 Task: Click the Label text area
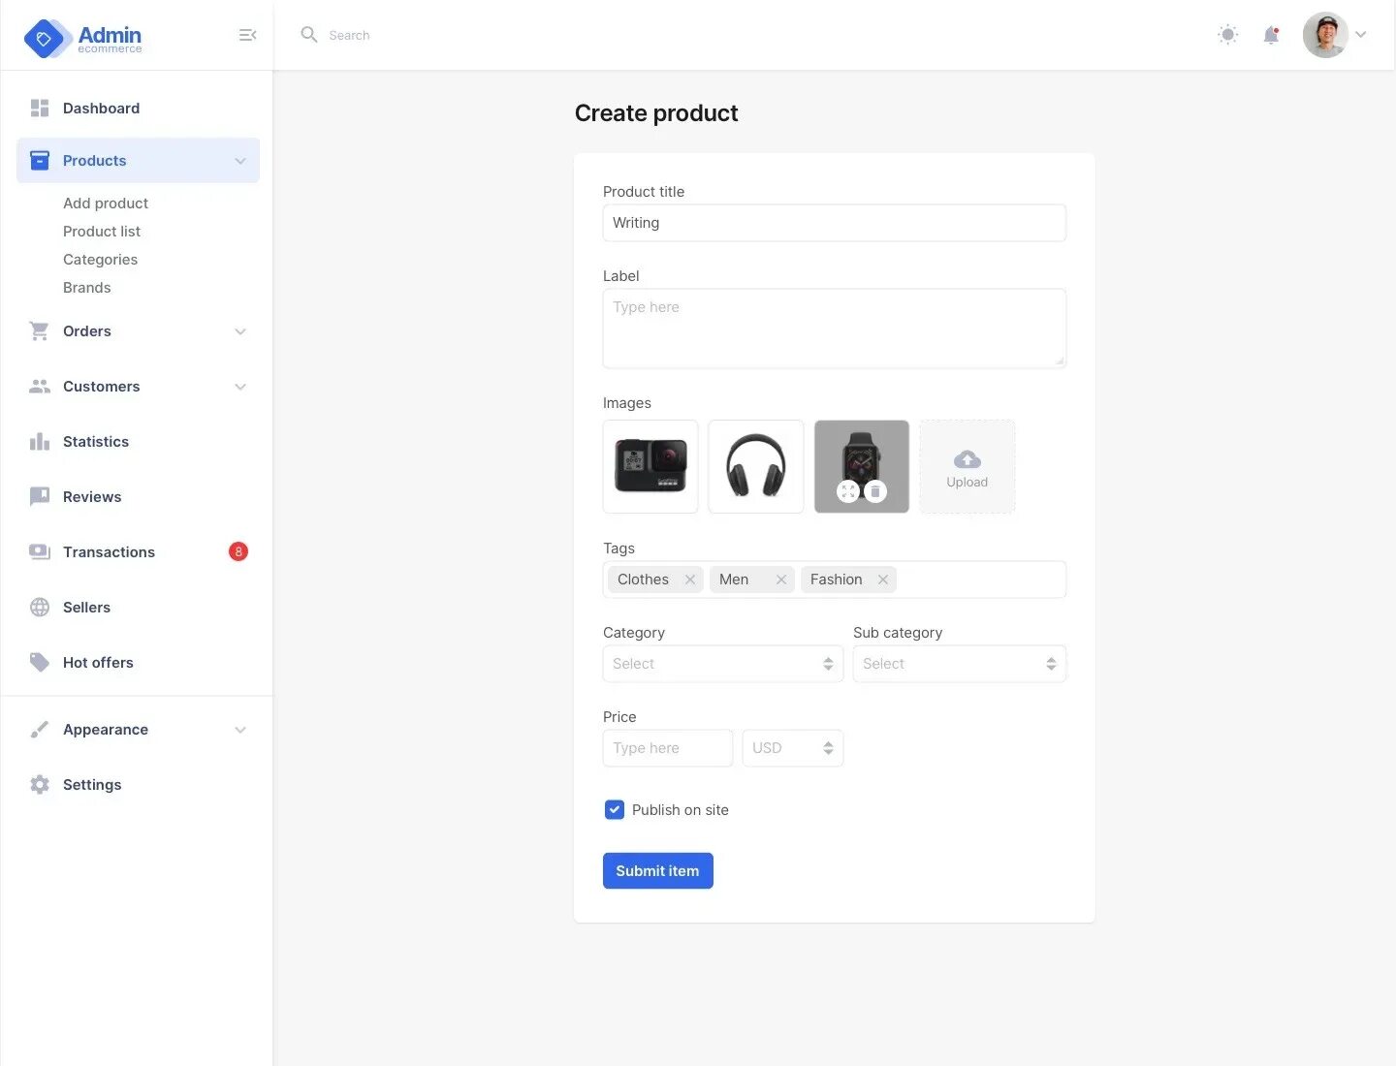coord(834,329)
